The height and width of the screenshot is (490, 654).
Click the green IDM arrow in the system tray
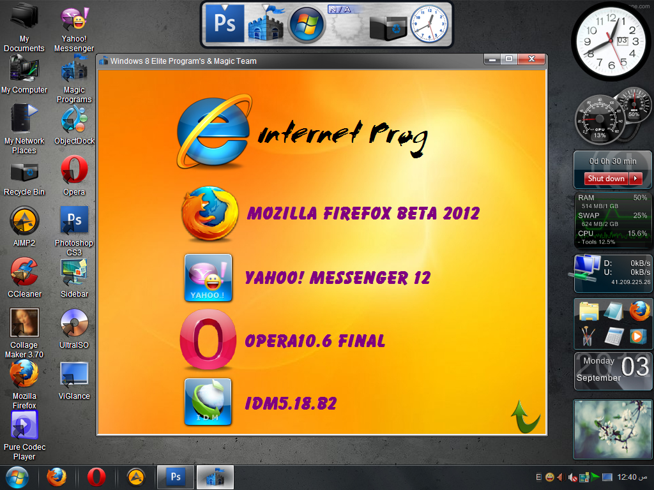click(594, 477)
